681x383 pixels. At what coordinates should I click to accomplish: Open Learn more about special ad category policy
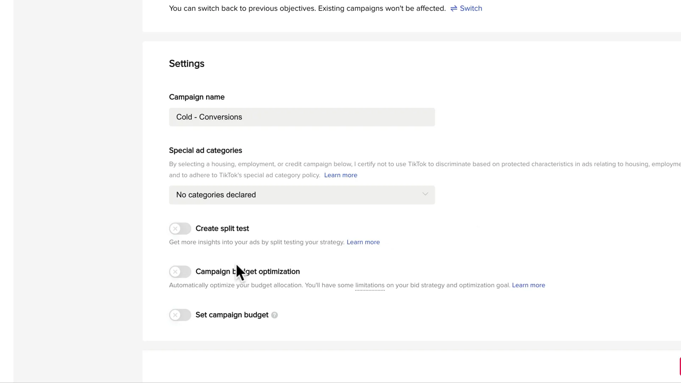(340, 175)
